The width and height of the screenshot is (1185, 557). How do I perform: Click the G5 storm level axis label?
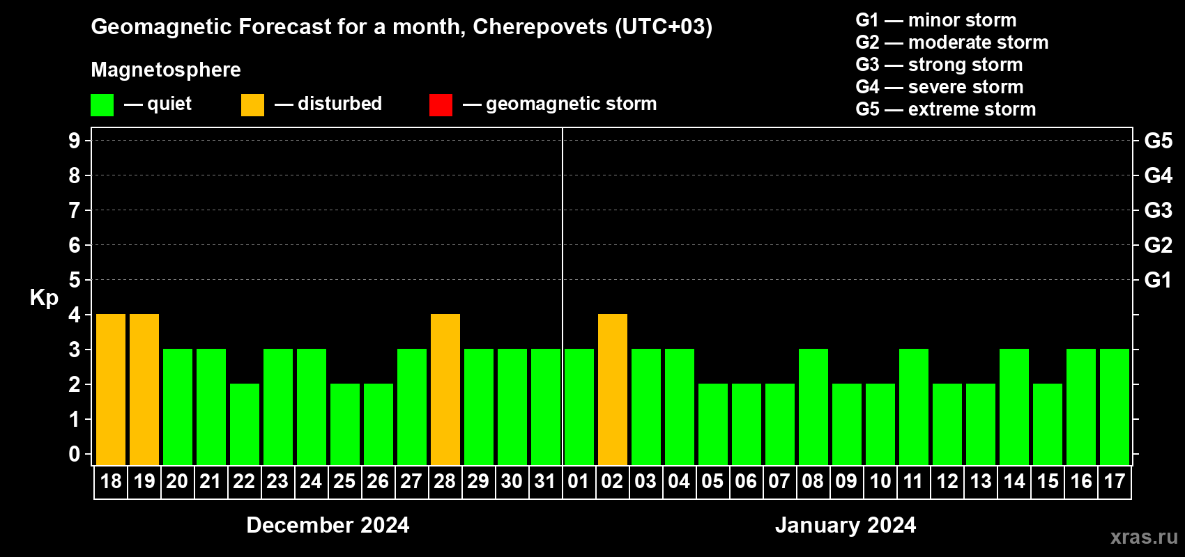pos(1159,141)
